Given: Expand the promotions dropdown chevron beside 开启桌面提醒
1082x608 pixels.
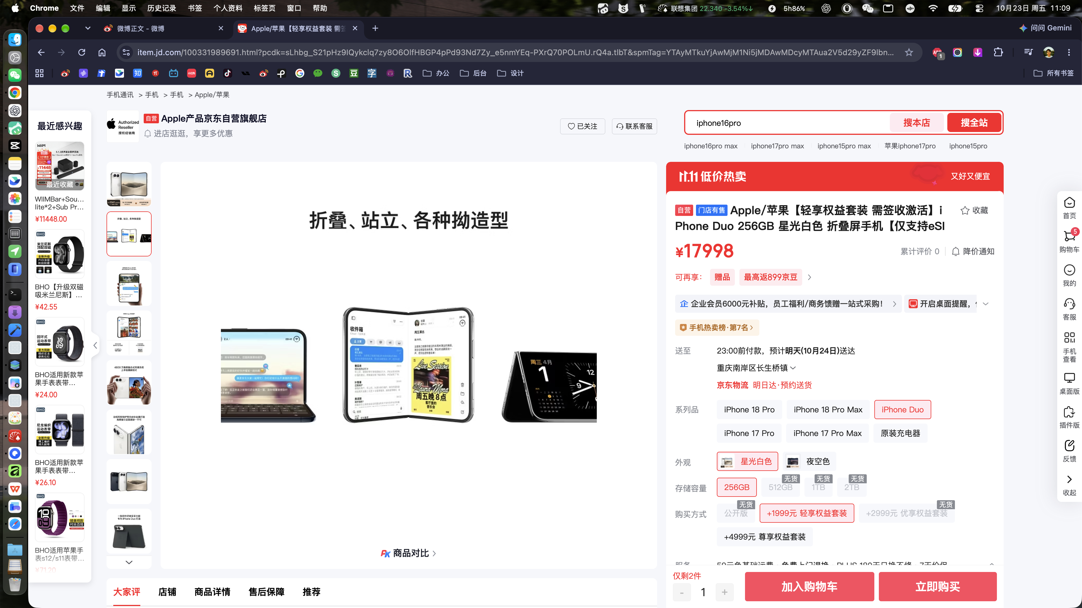Looking at the screenshot, I should click(985, 304).
